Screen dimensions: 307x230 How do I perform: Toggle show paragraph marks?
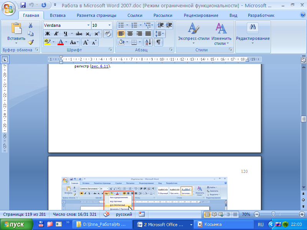pos(158,42)
